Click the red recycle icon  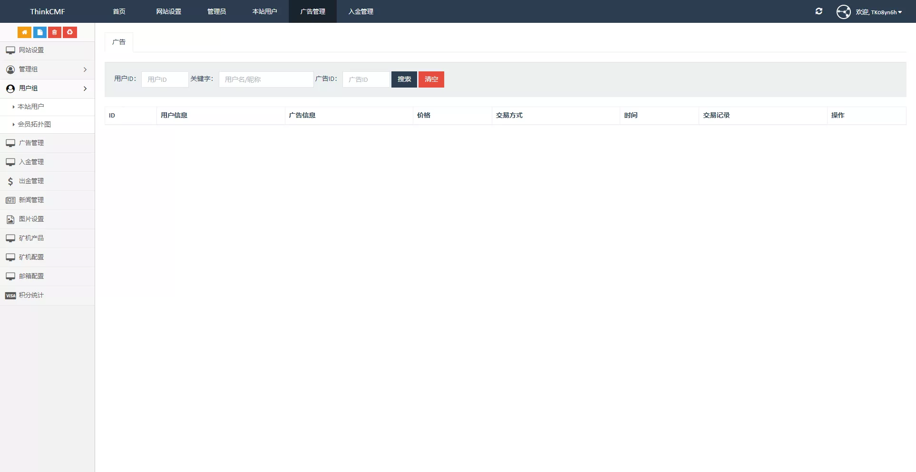(x=70, y=32)
